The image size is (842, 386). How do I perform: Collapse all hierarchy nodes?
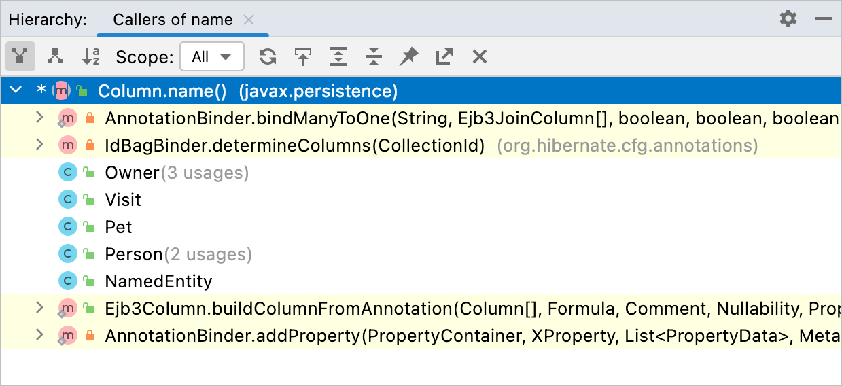(x=373, y=57)
